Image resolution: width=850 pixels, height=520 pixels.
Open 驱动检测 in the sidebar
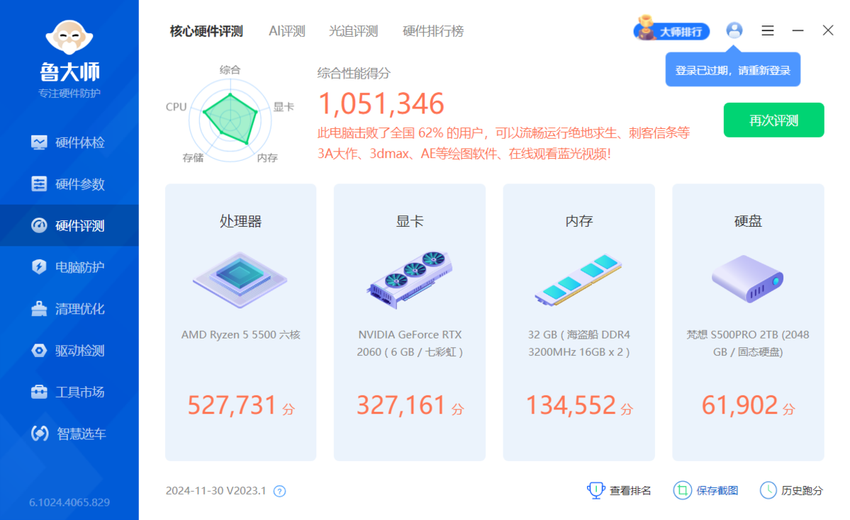click(69, 351)
